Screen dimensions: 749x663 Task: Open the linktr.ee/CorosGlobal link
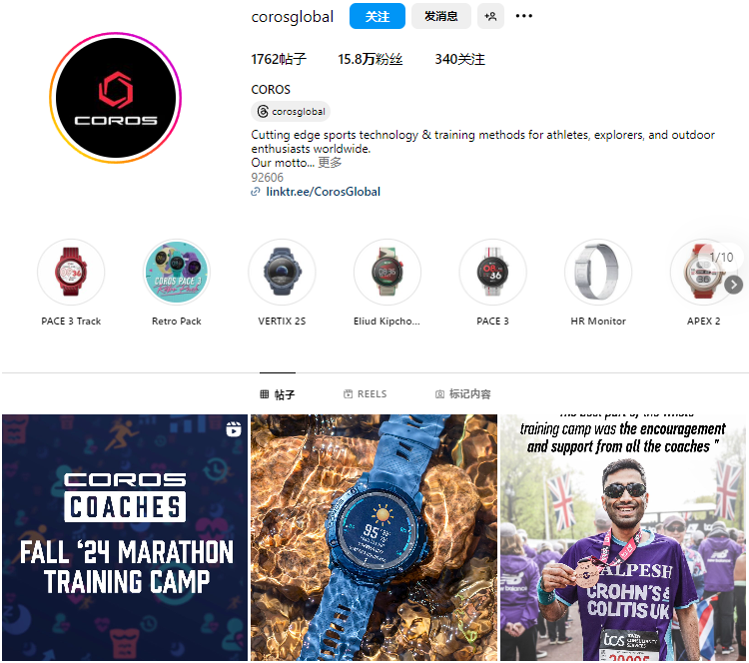point(323,192)
